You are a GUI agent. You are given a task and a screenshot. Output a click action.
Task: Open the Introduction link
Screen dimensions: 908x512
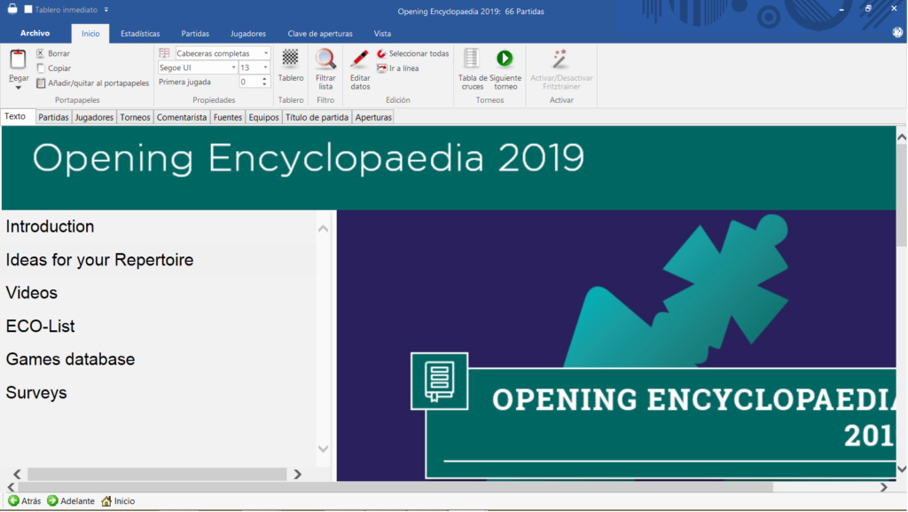50,226
